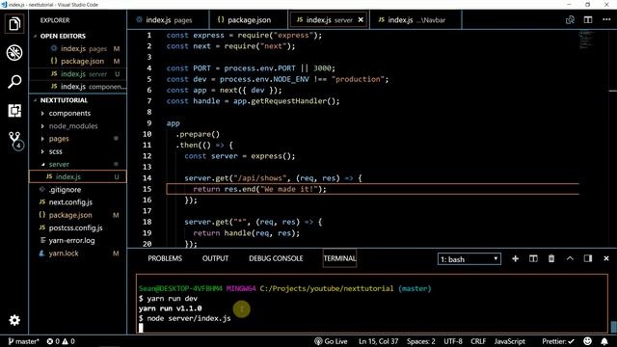
Task: Toggle Prettier status in status bar
Action: pyautogui.click(x=558, y=341)
